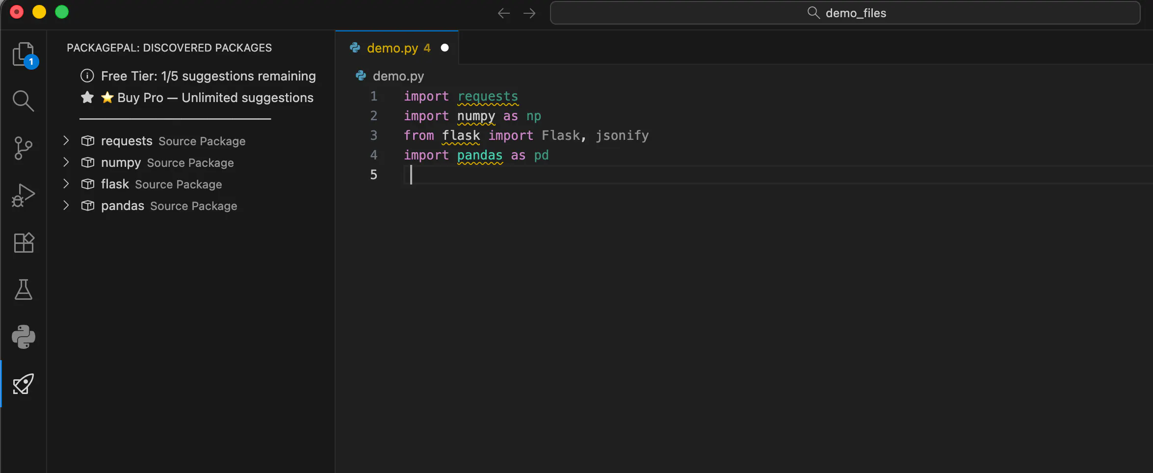Open the Extensions view icon
Screen dimensions: 1153x473
pos(24,242)
